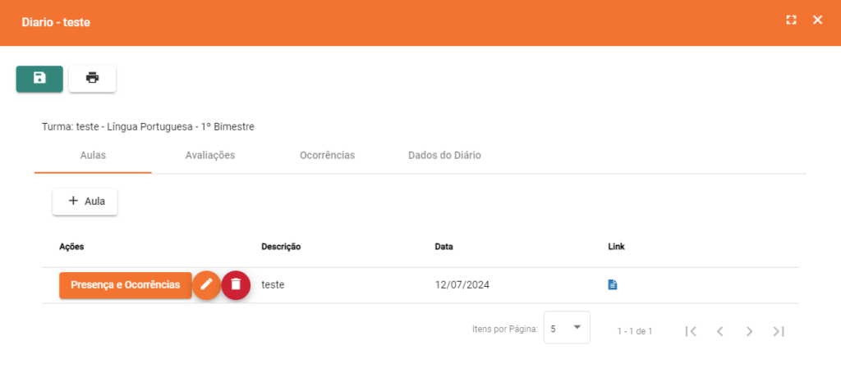The width and height of the screenshot is (841, 368).
Task: Add a new lesson with + Aula
Action: tap(85, 202)
